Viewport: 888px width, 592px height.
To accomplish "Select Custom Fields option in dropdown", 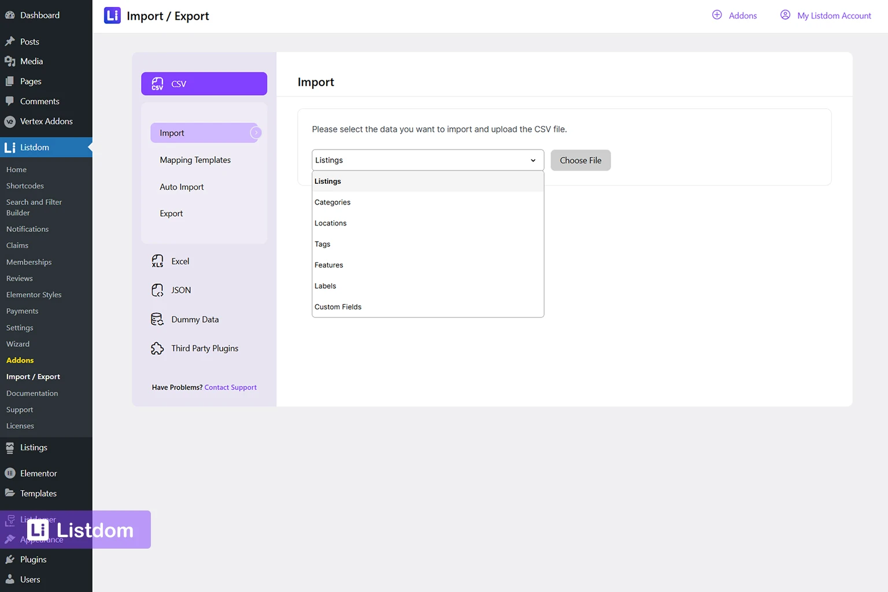I will [x=338, y=307].
